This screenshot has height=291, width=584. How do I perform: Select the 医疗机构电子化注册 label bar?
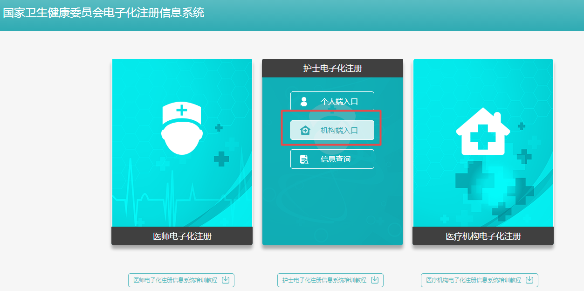[483, 236]
